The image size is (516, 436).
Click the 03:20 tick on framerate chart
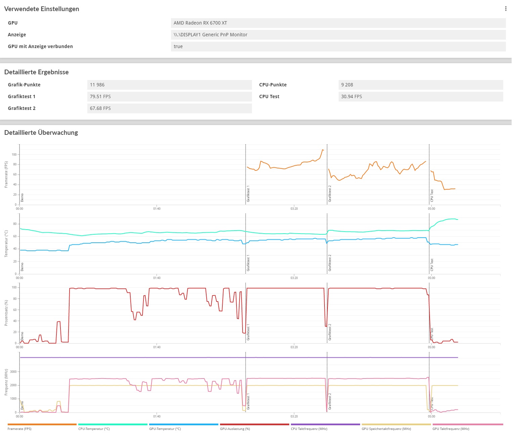(294, 209)
